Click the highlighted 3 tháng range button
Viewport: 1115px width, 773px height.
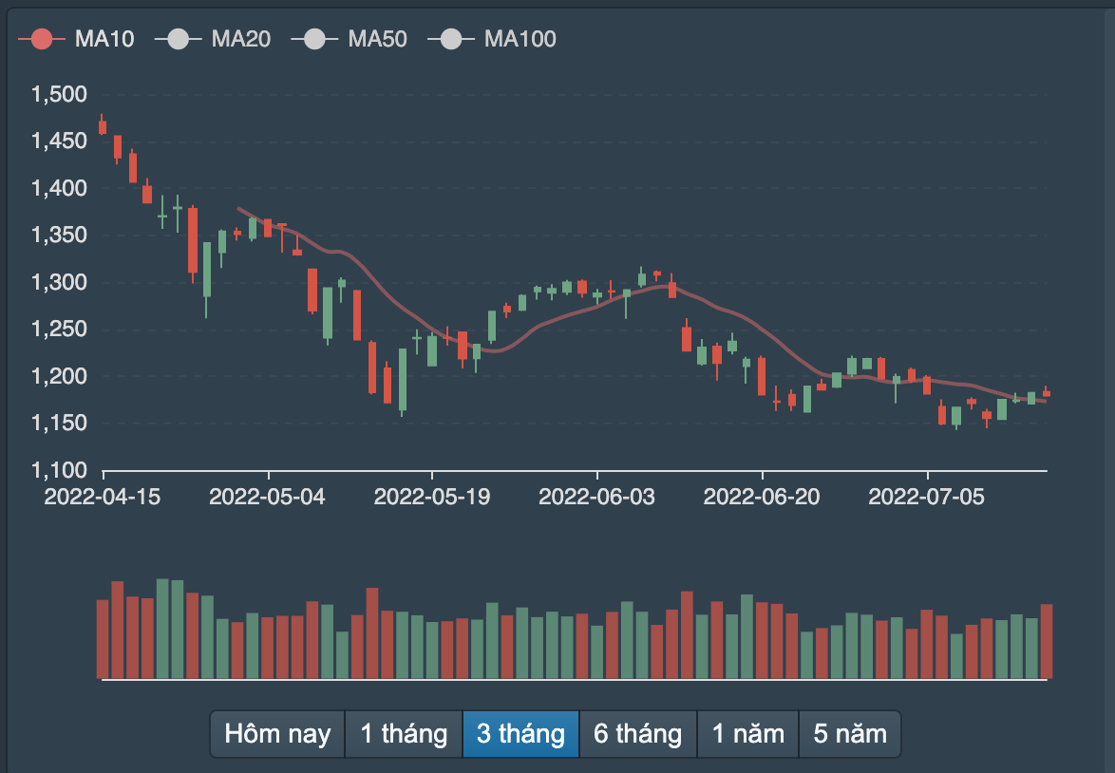pos(520,734)
